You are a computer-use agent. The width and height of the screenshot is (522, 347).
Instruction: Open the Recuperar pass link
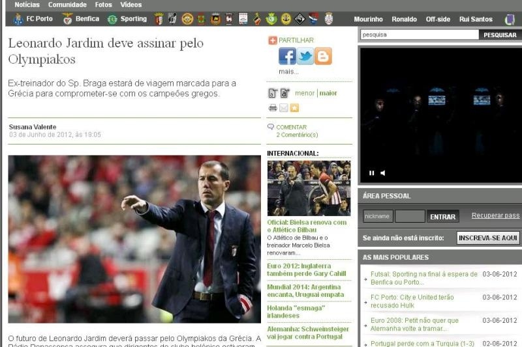[495, 215]
